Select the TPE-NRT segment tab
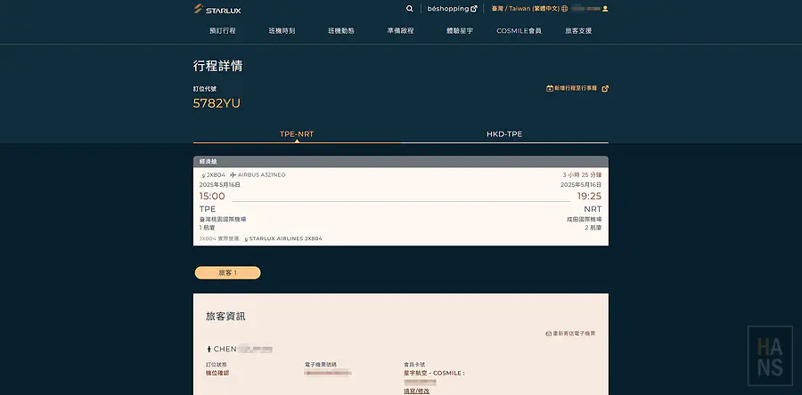802x395 pixels. point(297,134)
